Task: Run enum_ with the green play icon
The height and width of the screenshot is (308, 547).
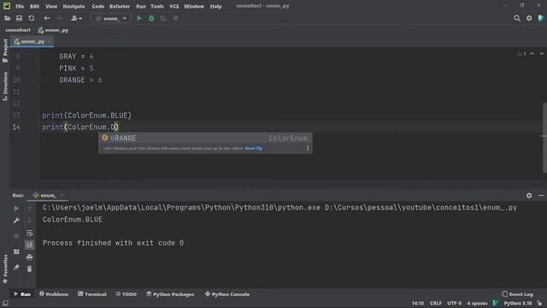Action: (139, 18)
